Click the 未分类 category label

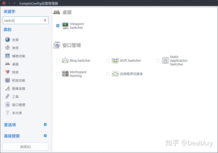click(x=17, y=113)
